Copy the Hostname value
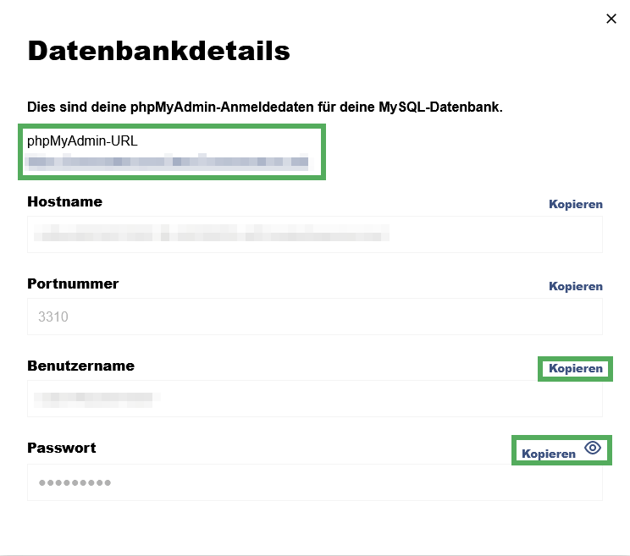Image resolution: width=630 pixels, height=556 pixels. (575, 204)
